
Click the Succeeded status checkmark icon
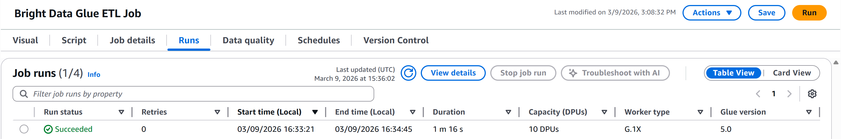coord(48,129)
